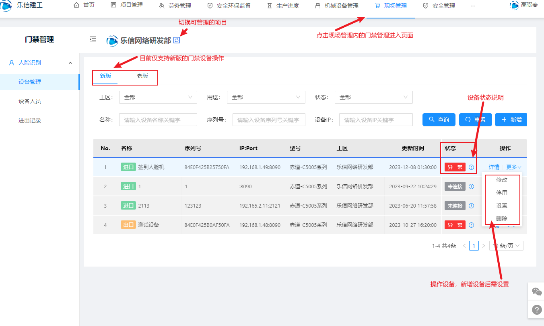The image size is (544, 326).
Task: Open the WeChat contact floating icon
Action: tap(537, 291)
